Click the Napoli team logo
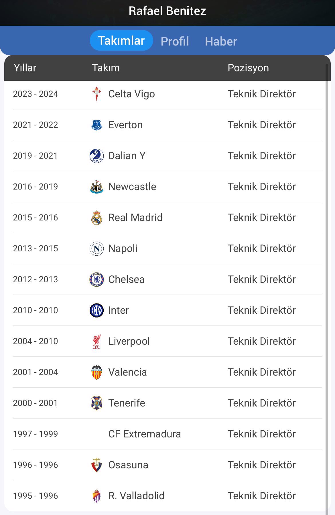The image size is (335, 515). point(96,248)
